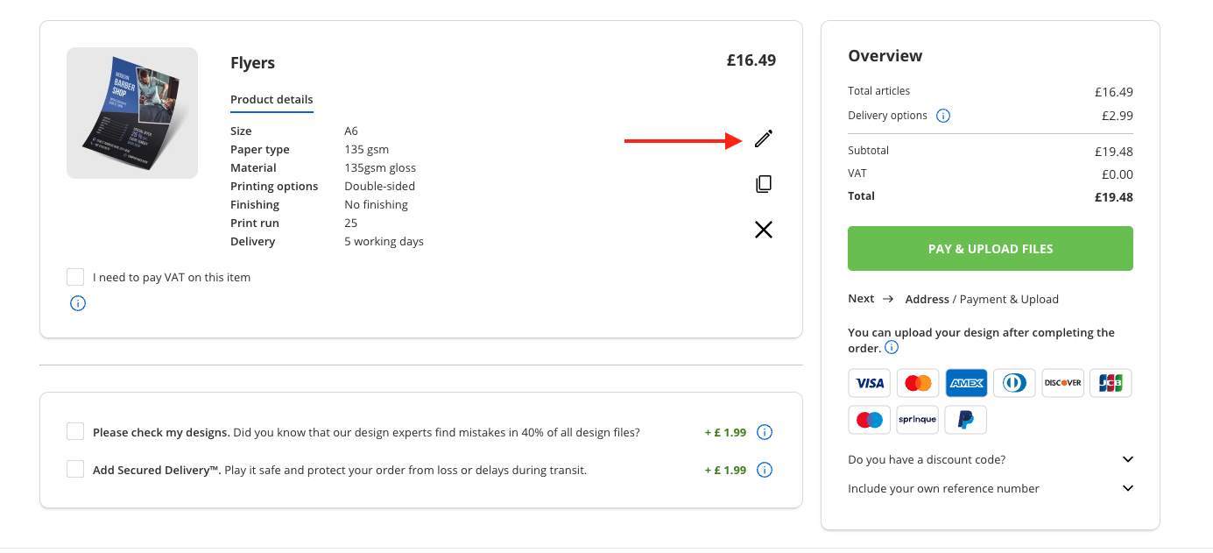Enable 'Add Secured Delivery' checkbox

coord(75,469)
